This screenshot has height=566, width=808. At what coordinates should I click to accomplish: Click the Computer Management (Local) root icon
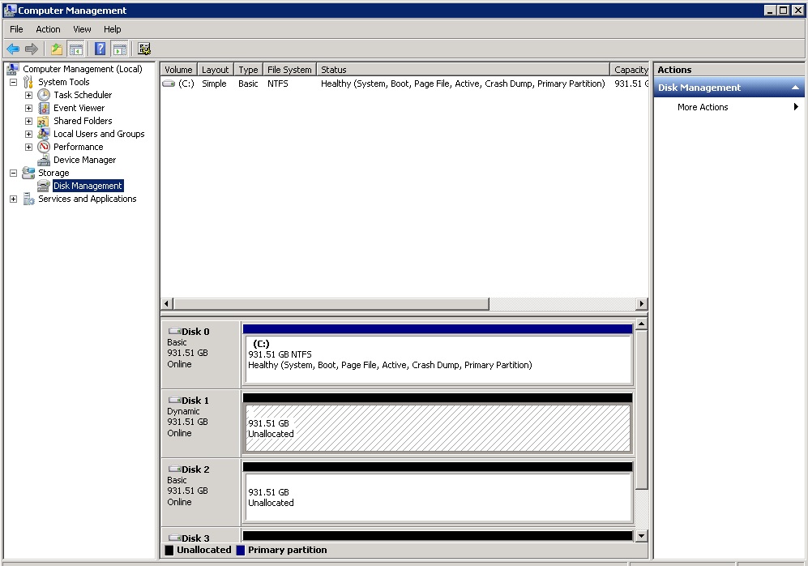pos(13,69)
